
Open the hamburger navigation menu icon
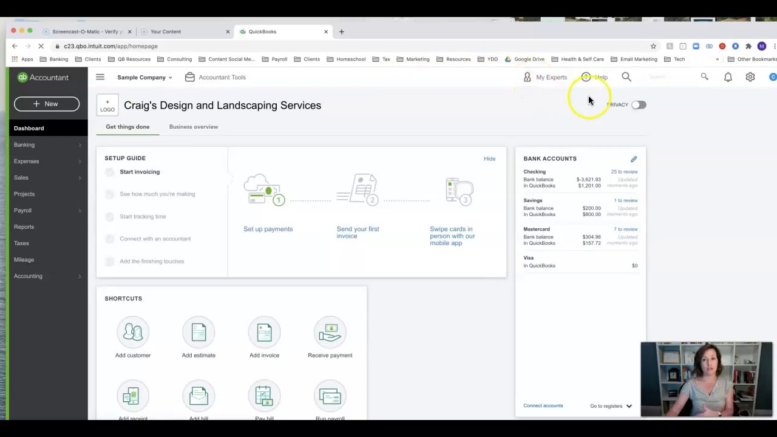100,77
